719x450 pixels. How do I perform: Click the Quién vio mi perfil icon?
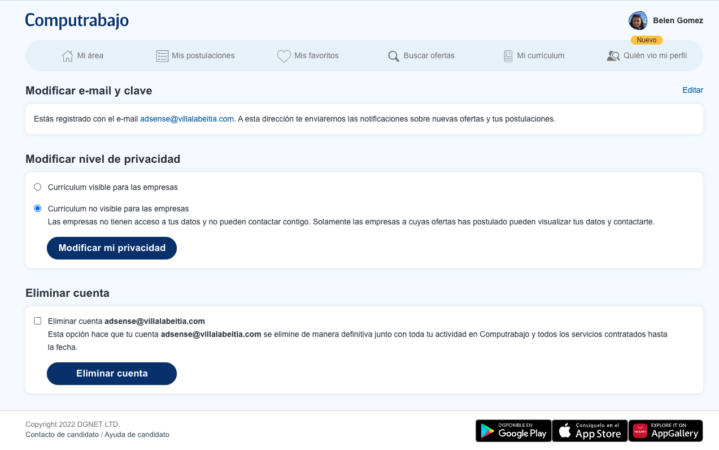pos(613,56)
